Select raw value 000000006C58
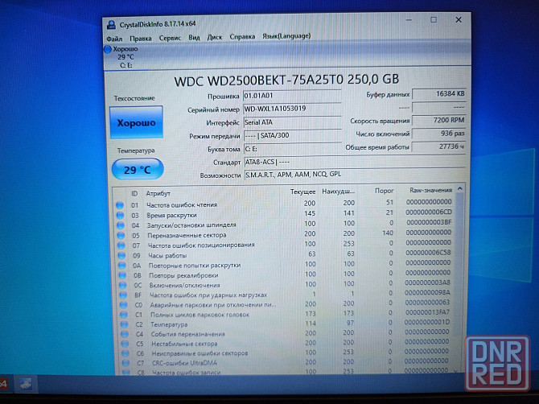Image resolution: width=539 pixels, height=404 pixels. [x=428, y=253]
